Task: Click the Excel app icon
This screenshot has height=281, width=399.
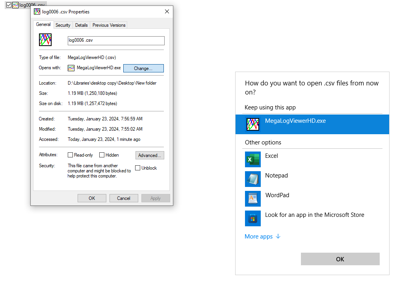Action: tap(252, 159)
